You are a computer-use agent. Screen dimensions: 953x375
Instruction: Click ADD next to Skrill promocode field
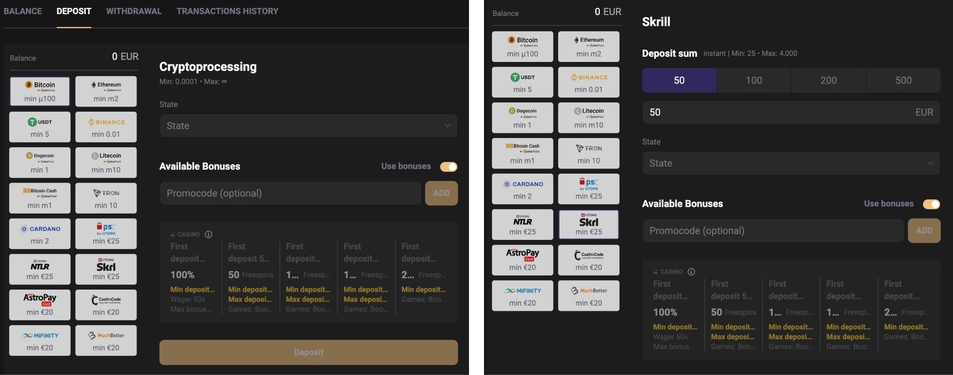tap(923, 230)
